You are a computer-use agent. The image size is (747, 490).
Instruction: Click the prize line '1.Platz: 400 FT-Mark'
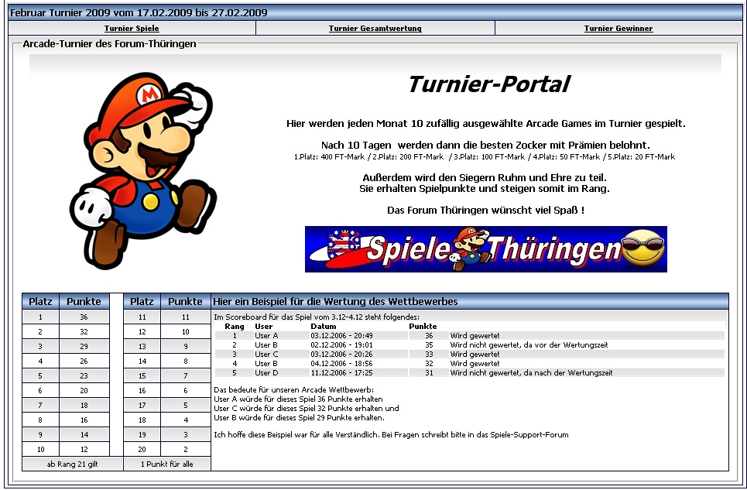pyautogui.click(x=329, y=156)
